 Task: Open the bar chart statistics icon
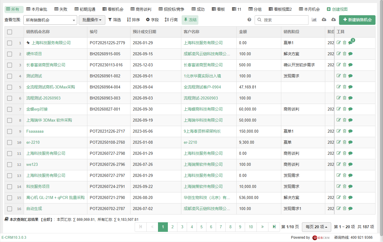point(314,20)
